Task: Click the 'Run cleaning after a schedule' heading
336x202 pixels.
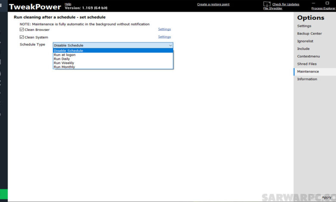Action: 59,17
